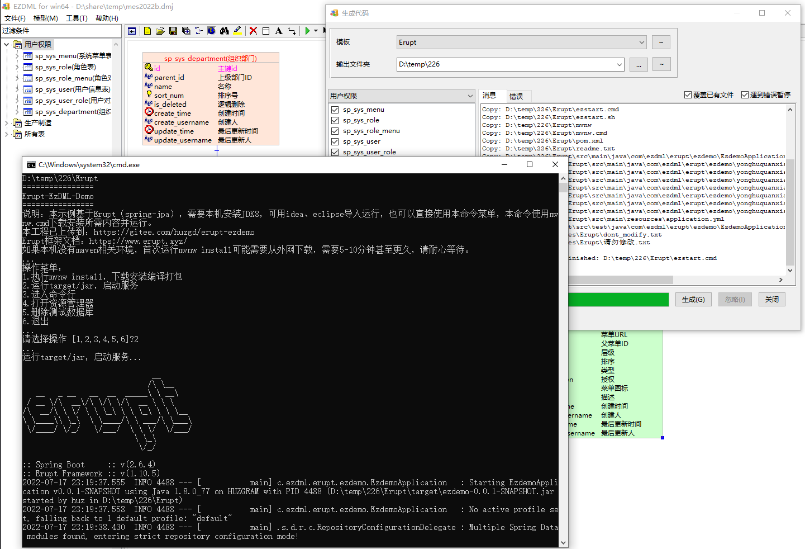This screenshot has width=805, height=549.
Task: Toggle the 遇到错误暂停 checkbox
Action: (745, 95)
